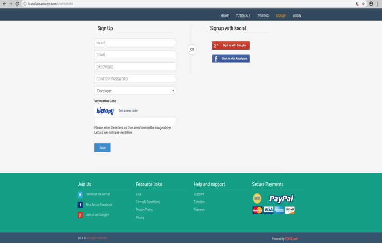This screenshot has width=382, height=243.
Task: Open the LOGIN menu item
Action: (x=296, y=16)
